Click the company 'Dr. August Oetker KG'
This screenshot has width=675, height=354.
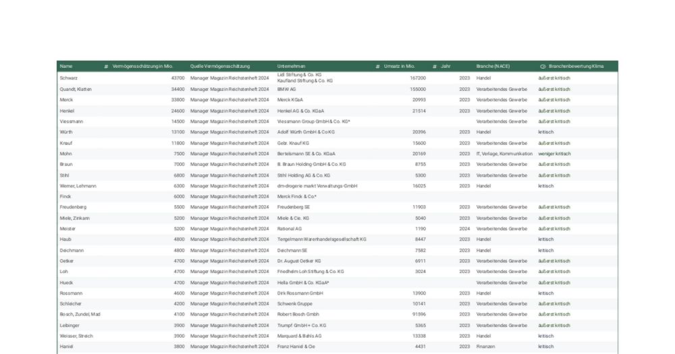pyautogui.click(x=299, y=261)
